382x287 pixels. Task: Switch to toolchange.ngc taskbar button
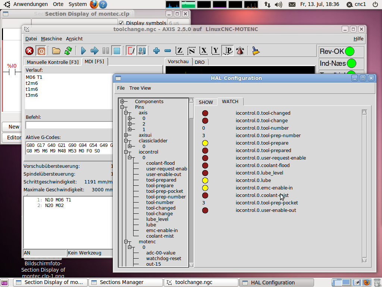click(x=201, y=283)
